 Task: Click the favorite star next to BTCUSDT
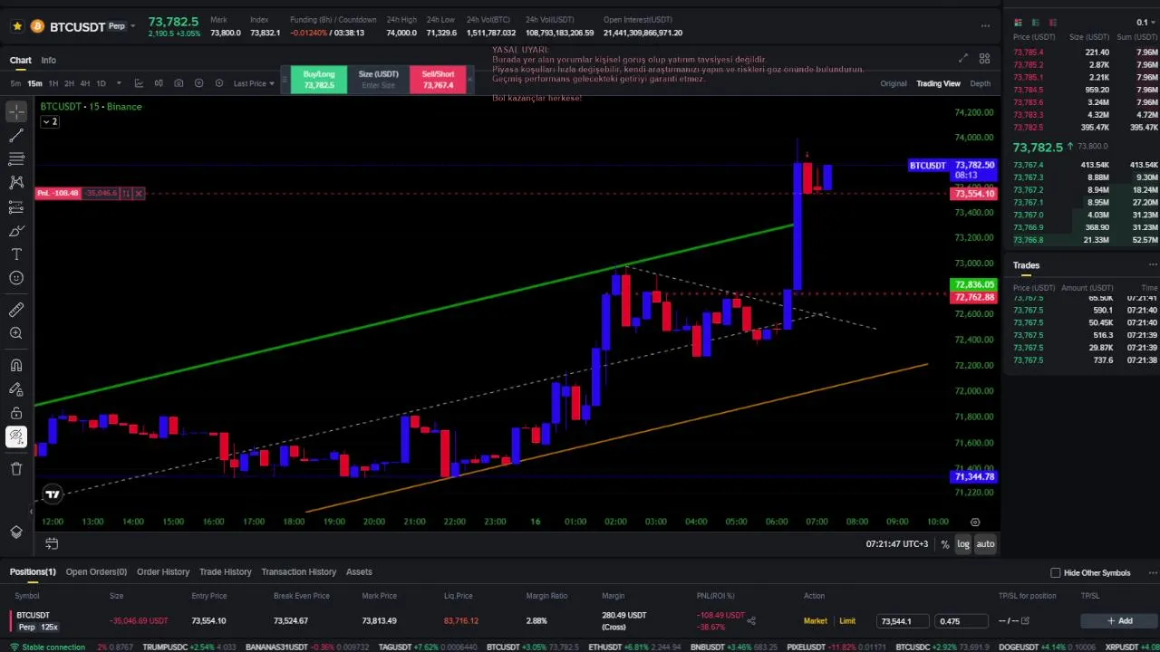pos(17,26)
